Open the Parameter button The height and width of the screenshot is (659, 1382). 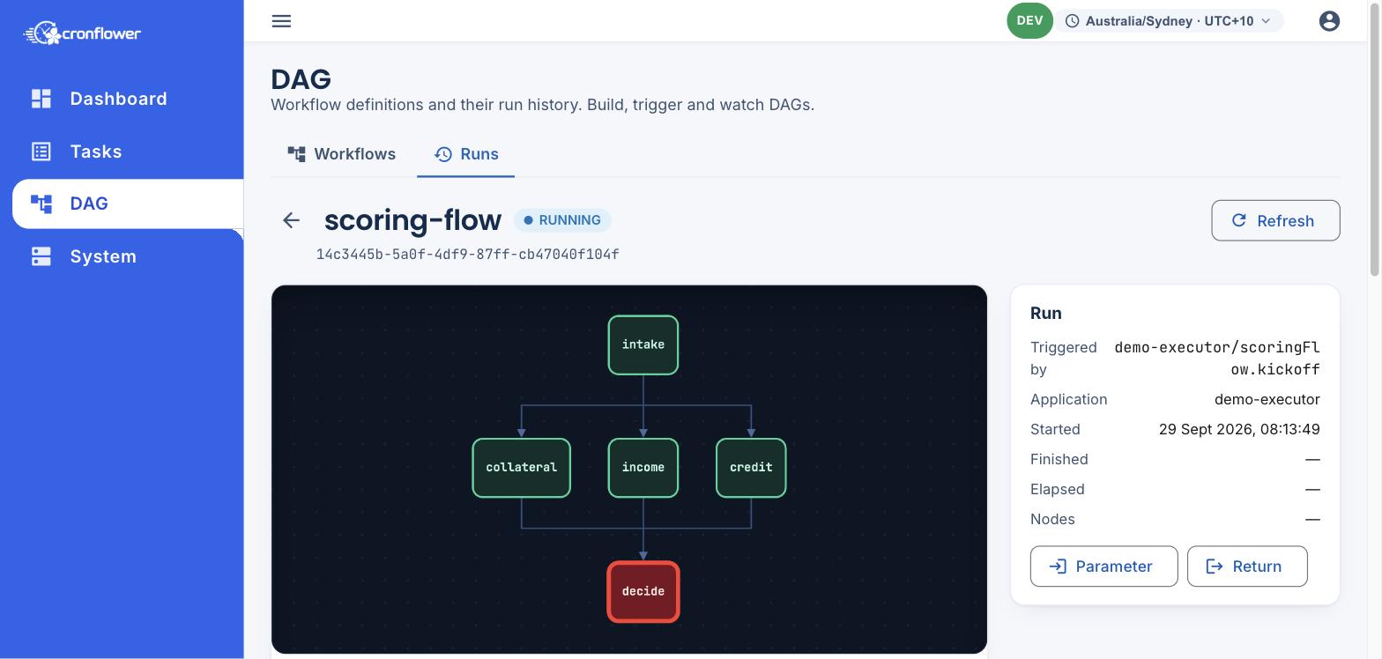[x=1103, y=566]
